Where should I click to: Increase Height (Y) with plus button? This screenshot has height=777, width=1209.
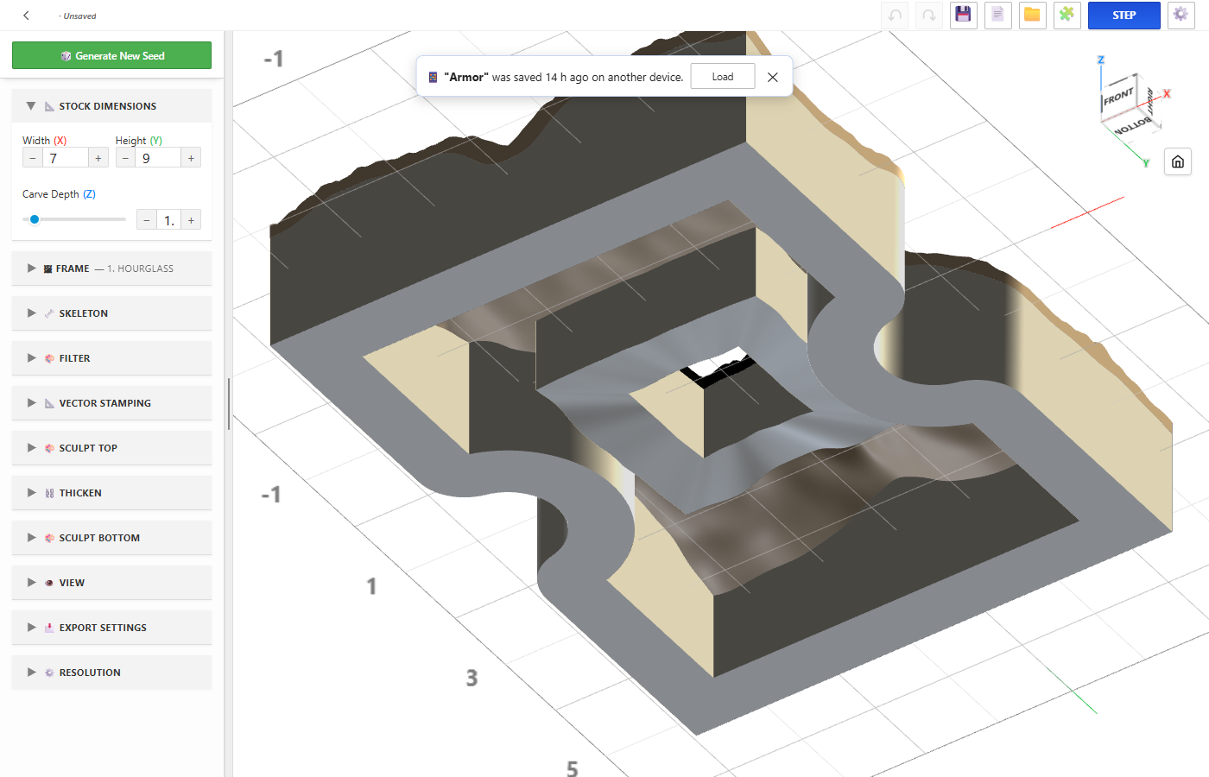click(x=192, y=158)
